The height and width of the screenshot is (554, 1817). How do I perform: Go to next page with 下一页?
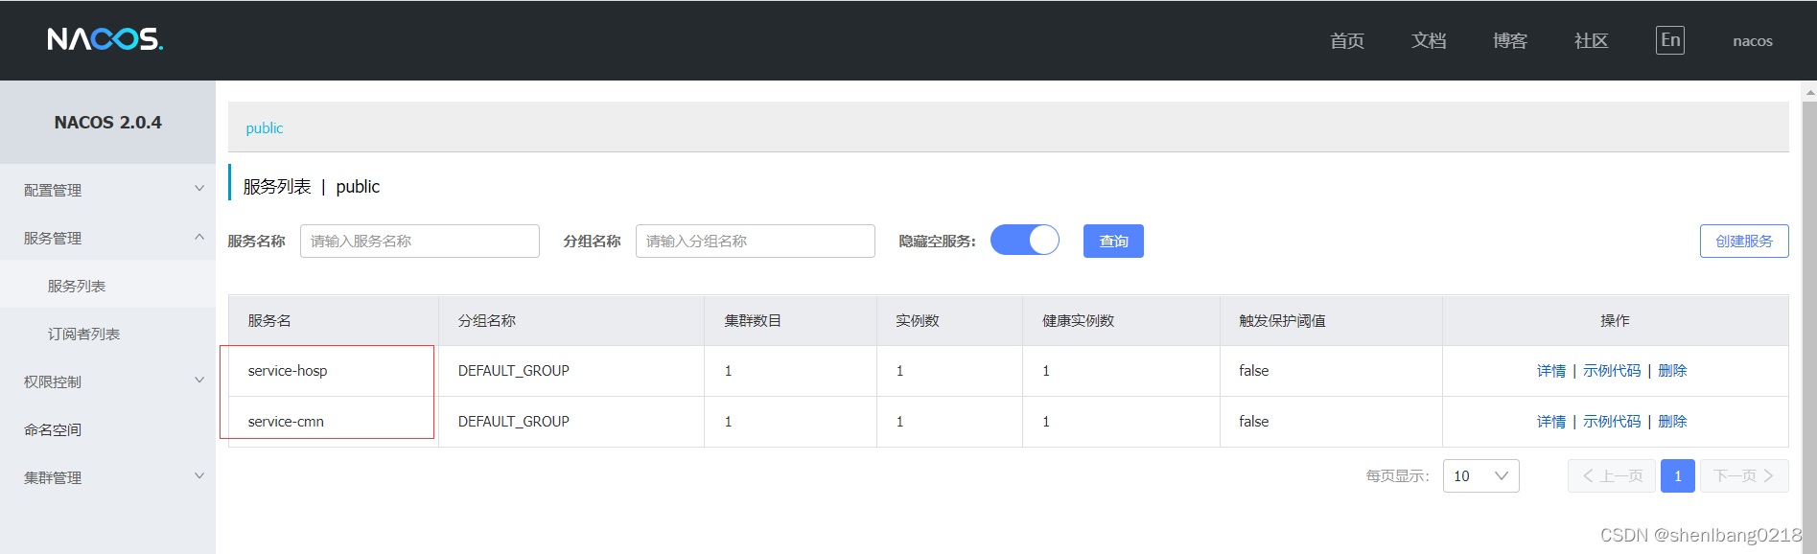1744,475
